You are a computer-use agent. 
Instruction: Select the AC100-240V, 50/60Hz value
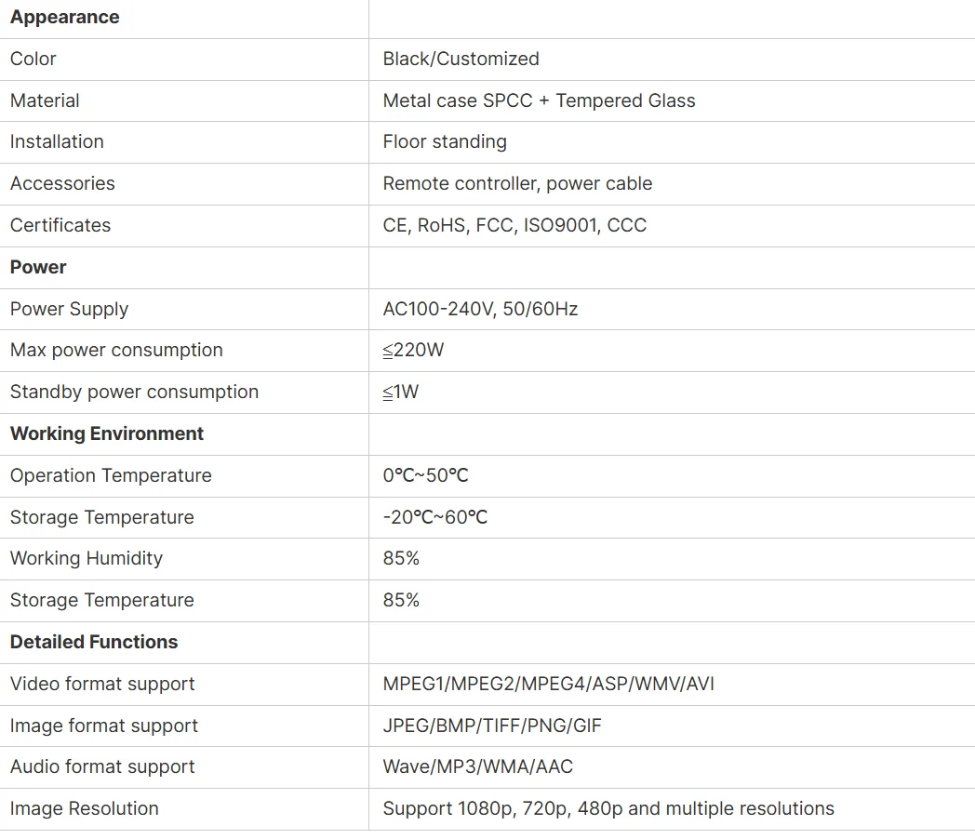[480, 309]
